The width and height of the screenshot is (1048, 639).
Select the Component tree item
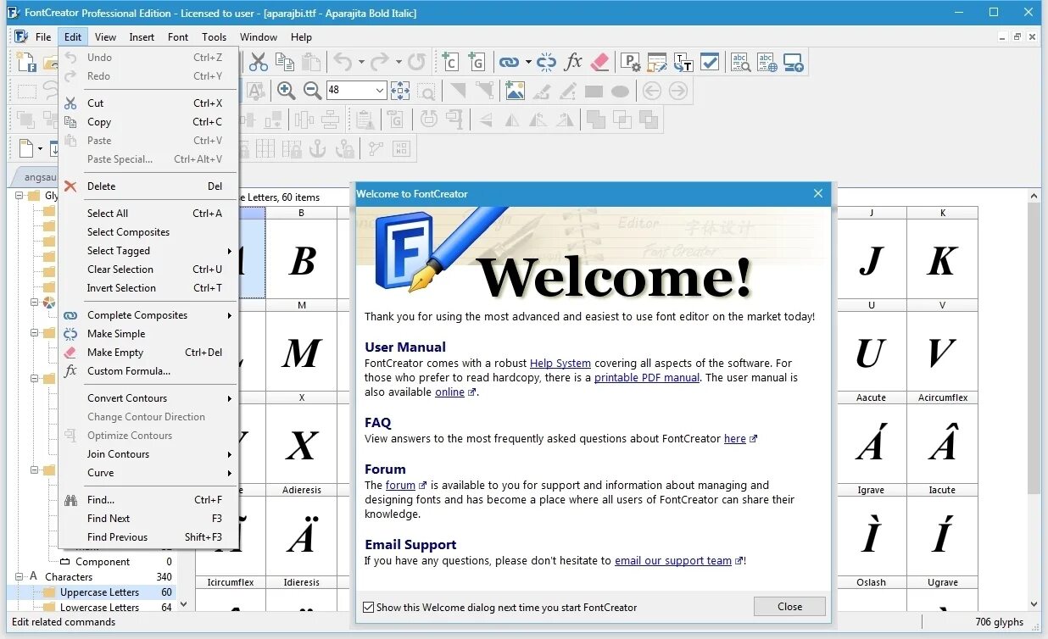[103, 562]
